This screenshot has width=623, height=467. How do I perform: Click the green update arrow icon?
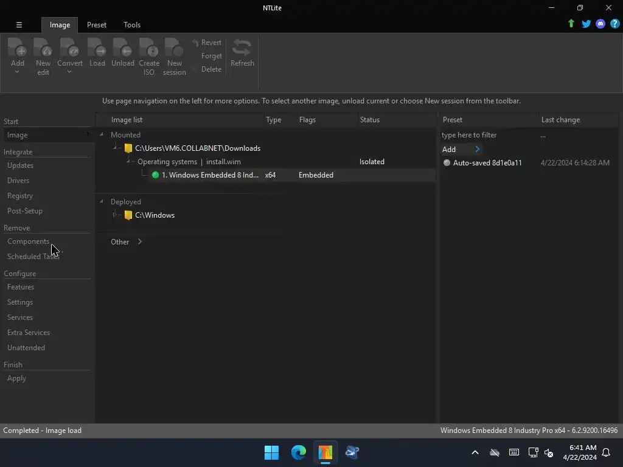click(x=571, y=24)
